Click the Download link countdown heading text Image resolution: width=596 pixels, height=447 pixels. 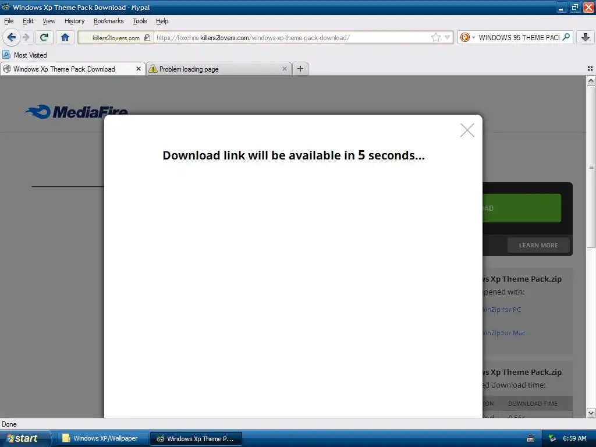[293, 155]
